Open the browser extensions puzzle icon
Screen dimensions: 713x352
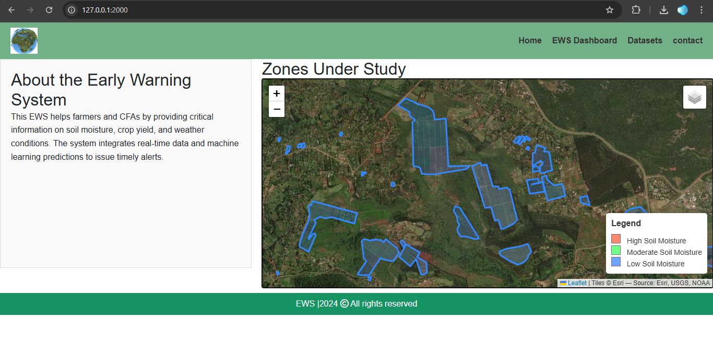pyautogui.click(x=636, y=10)
